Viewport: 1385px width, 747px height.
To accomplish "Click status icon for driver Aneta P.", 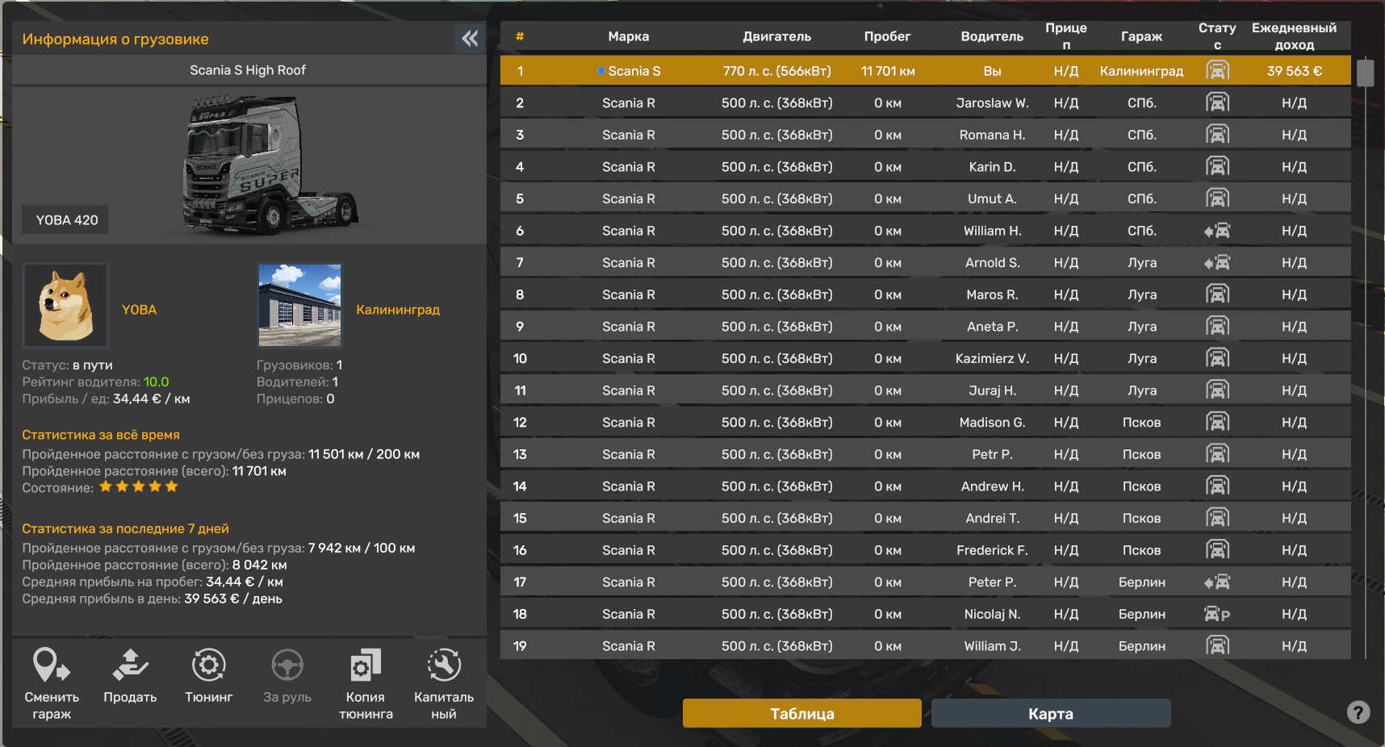I will click(1217, 327).
